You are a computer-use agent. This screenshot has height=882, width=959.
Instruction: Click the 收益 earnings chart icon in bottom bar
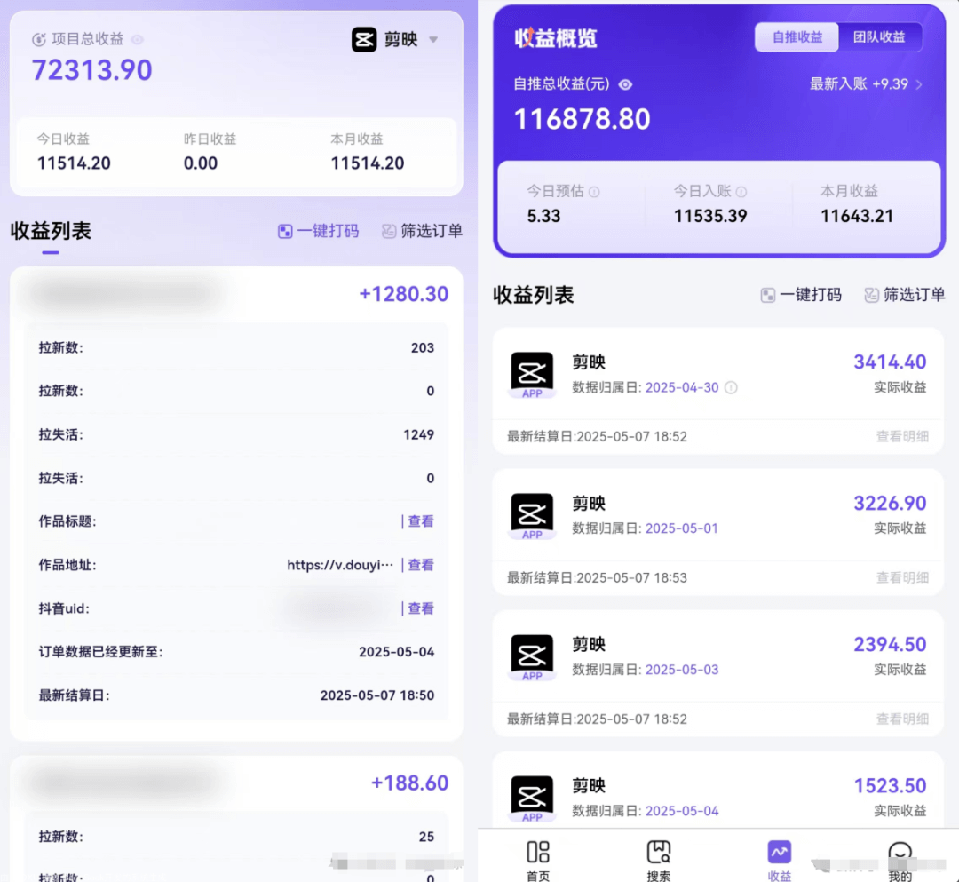779,850
